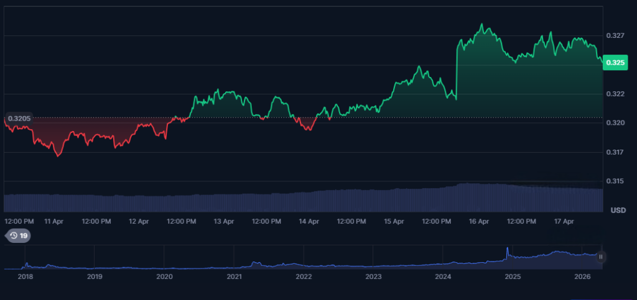The height and width of the screenshot is (300, 637).
Task: Click the 0.317 price axis label
Action: [x=615, y=152]
